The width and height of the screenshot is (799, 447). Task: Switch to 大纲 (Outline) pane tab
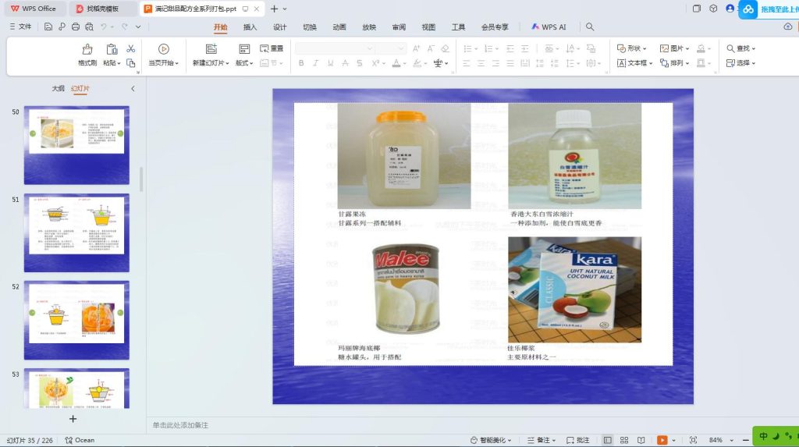pyautogui.click(x=58, y=89)
